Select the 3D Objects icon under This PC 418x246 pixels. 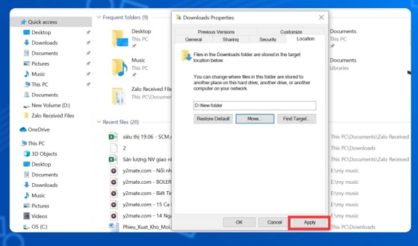pos(27,154)
